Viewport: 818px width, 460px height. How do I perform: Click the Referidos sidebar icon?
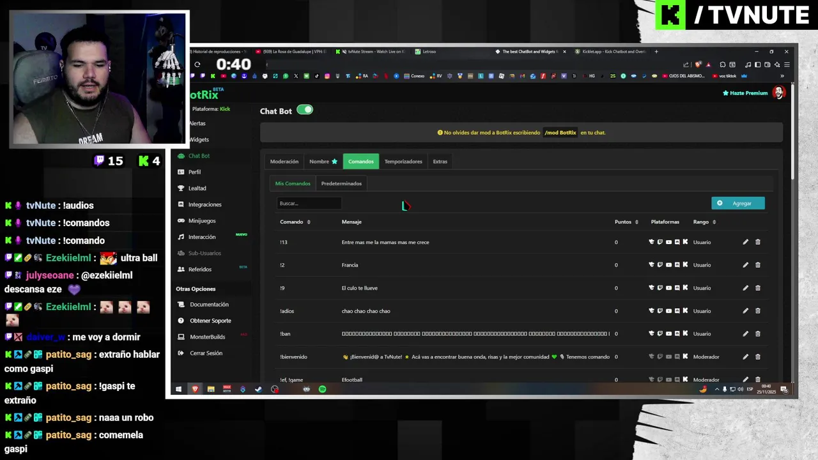pos(181,270)
